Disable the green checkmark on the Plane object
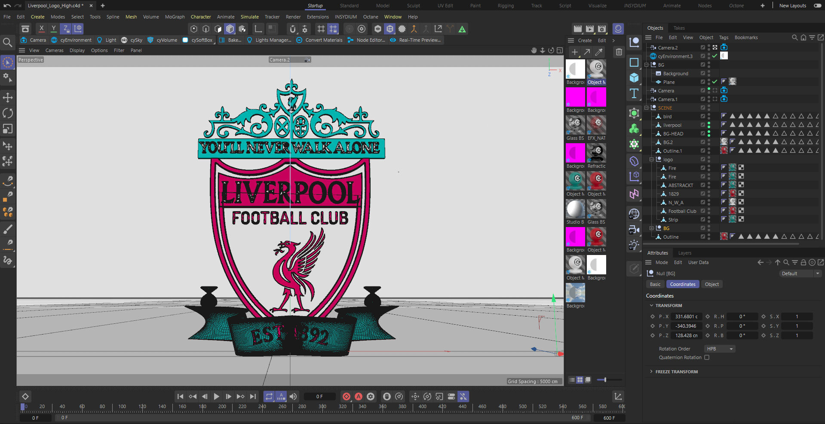Image resolution: width=825 pixels, height=424 pixels. pyautogui.click(x=715, y=82)
